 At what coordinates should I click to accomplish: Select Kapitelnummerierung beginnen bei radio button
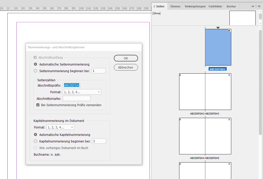click(35, 141)
